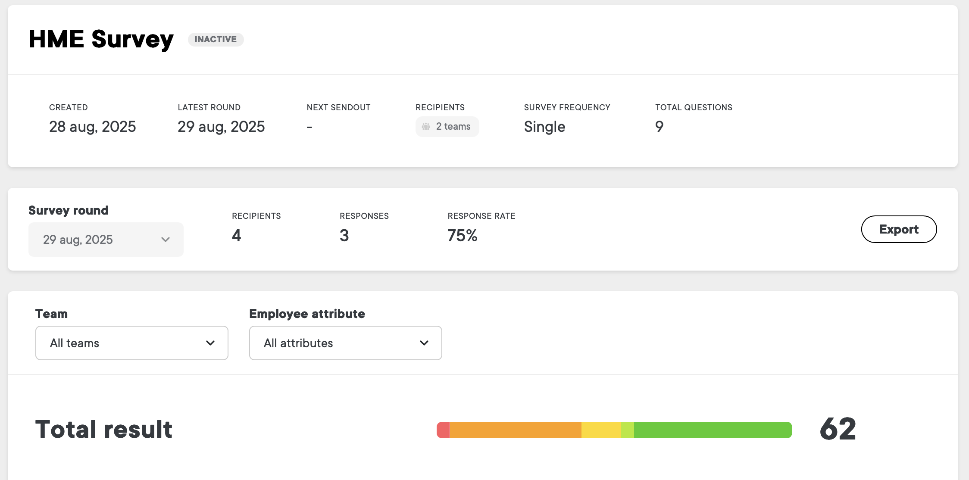Click the yellow segment of result bar

pyautogui.click(x=601, y=430)
